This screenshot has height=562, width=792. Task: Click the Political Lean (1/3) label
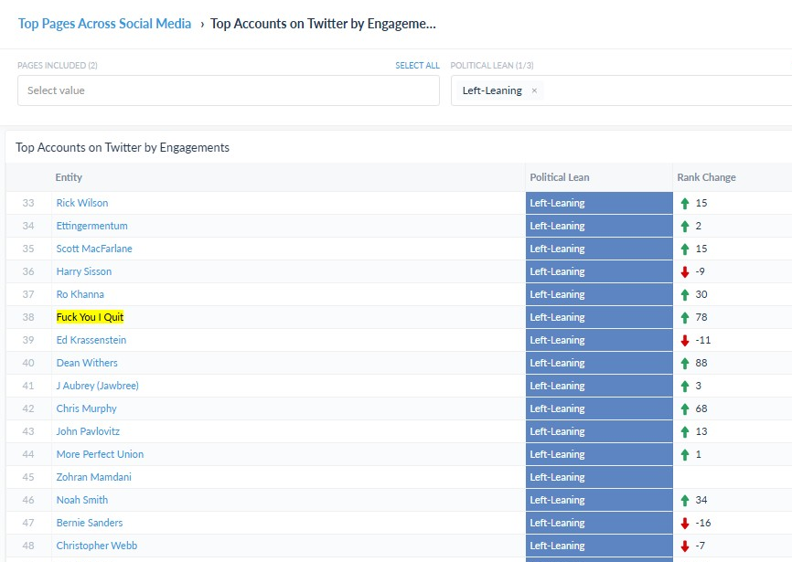tap(492, 66)
